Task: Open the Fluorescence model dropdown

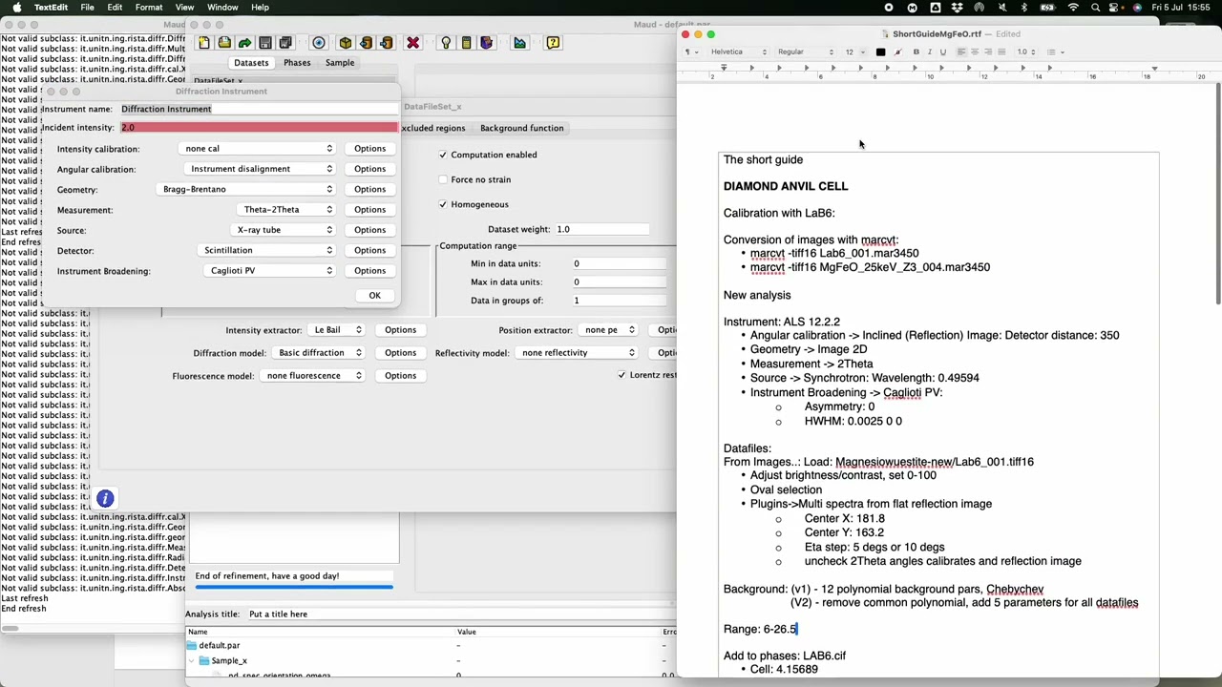Action: pos(314,376)
